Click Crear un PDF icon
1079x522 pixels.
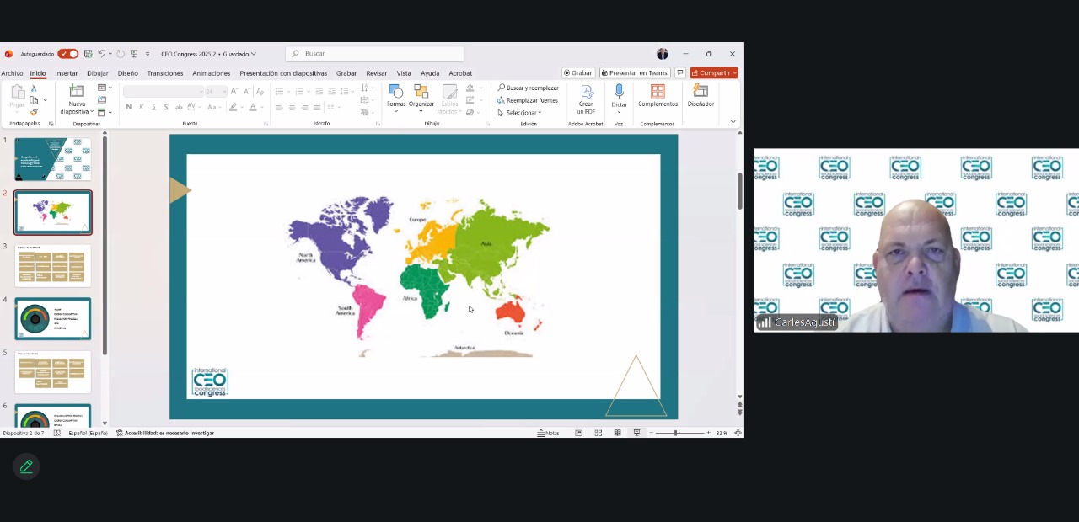point(586,93)
